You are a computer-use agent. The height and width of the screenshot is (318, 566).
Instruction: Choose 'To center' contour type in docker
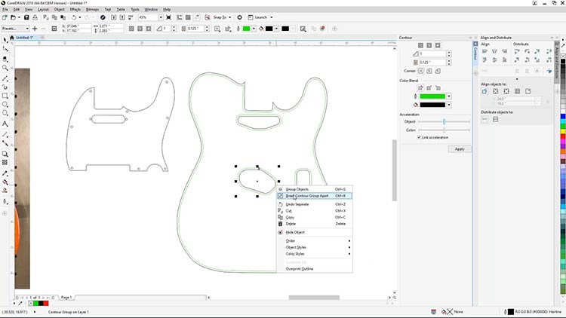[x=420, y=45]
